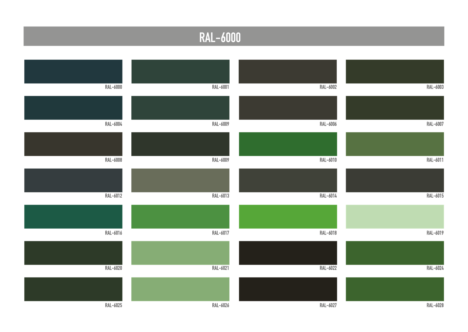Click the RAL-6022 near-black swatch
Screen dimensions: 468x332
(288, 253)
